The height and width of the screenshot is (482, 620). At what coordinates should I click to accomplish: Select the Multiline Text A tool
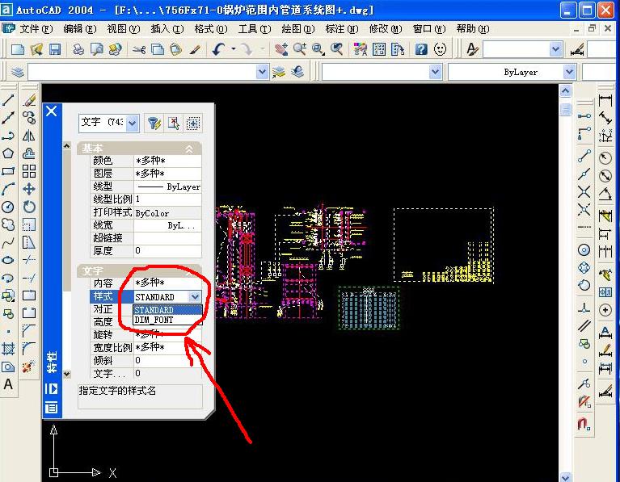click(8, 384)
